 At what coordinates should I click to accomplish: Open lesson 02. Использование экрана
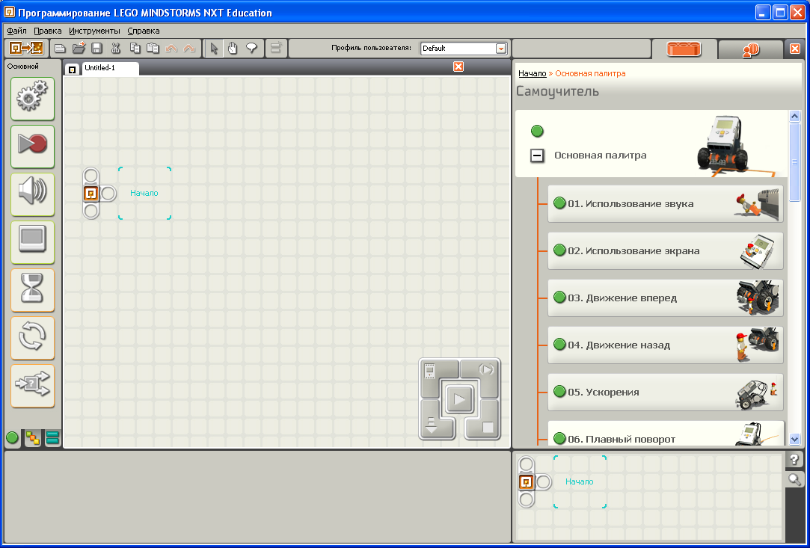coord(666,250)
